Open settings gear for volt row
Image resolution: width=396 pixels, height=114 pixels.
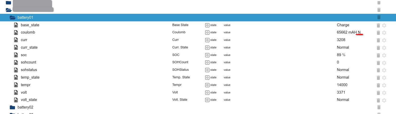pos(384,93)
